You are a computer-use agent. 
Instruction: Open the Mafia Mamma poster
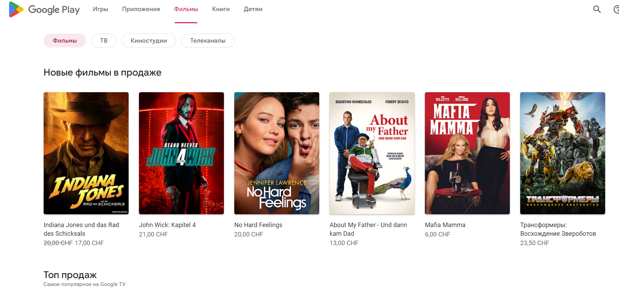click(467, 153)
